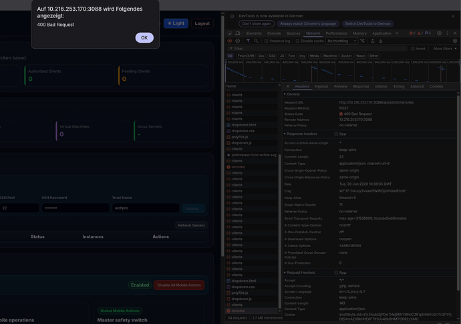The height and width of the screenshot is (324, 461).
Task: Click the Light theme button
Action: point(176,23)
